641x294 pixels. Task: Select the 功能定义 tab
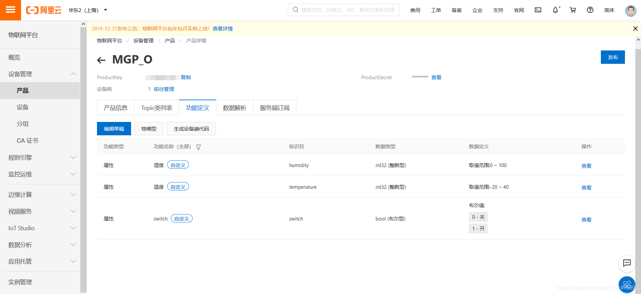click(198, 108)
